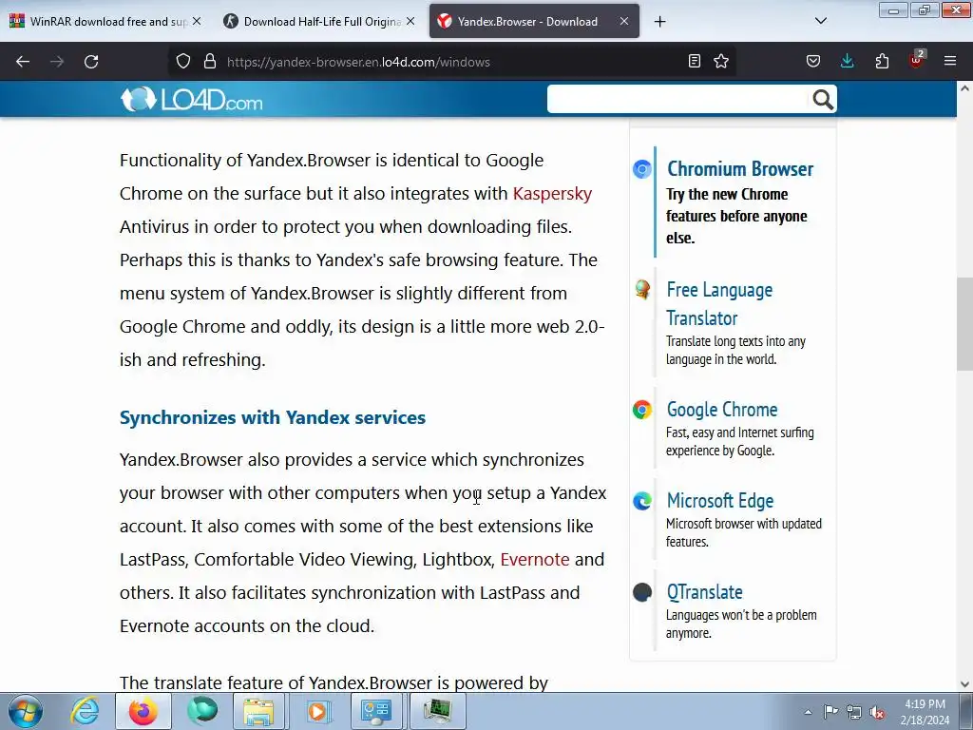
Task: Click the page vertical scrollbar thumb
Action: pyautogui.click(x=964, y=323)
